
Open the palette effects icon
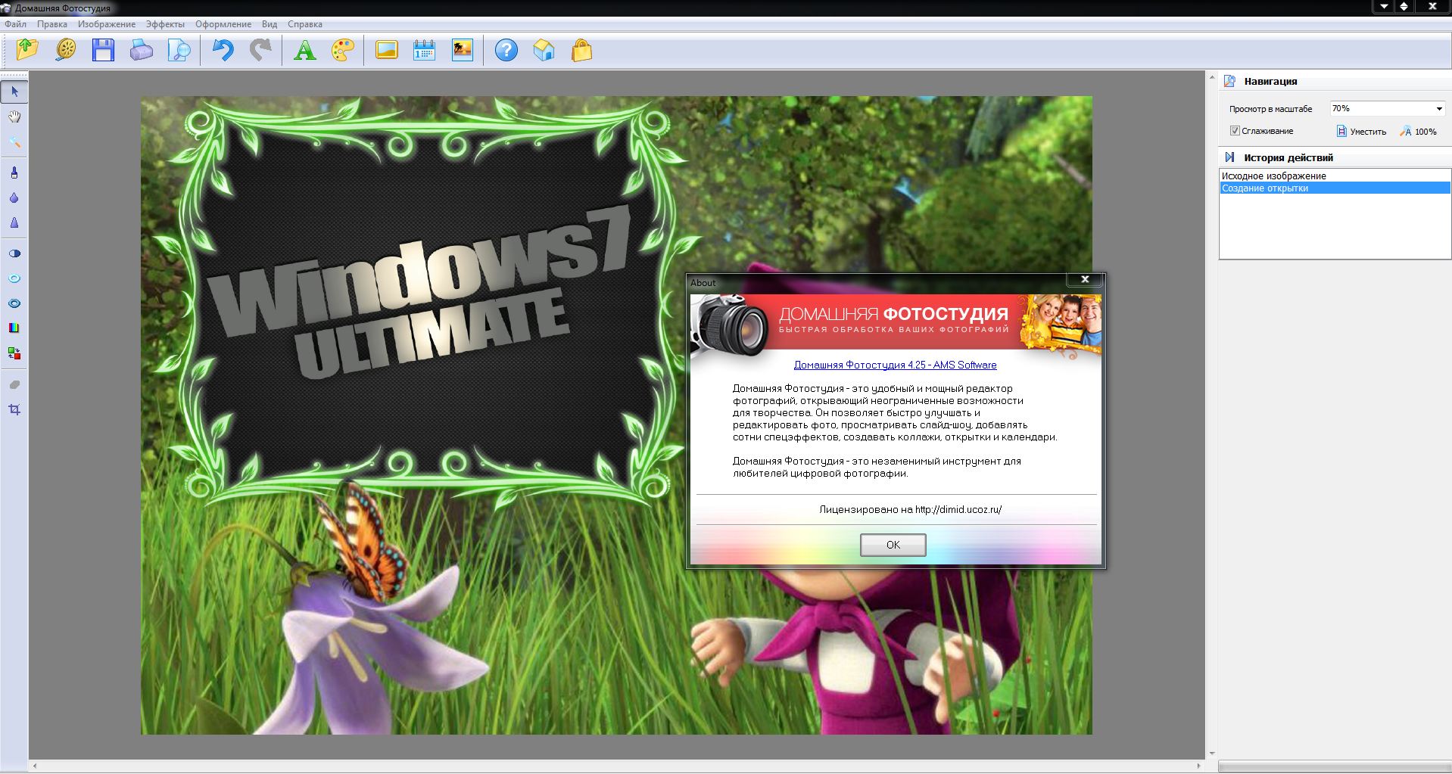343,50
